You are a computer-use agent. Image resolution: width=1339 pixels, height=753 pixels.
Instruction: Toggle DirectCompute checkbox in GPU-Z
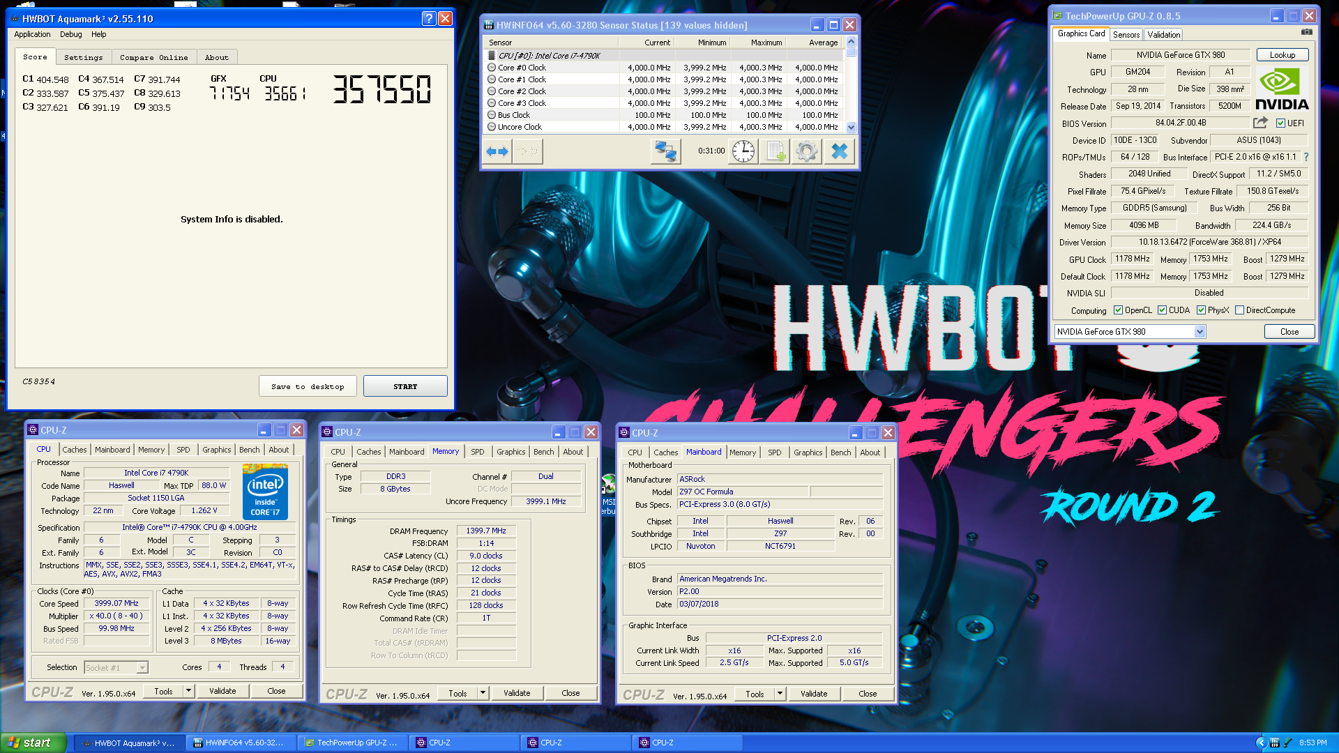click(x=1240, y=310)
